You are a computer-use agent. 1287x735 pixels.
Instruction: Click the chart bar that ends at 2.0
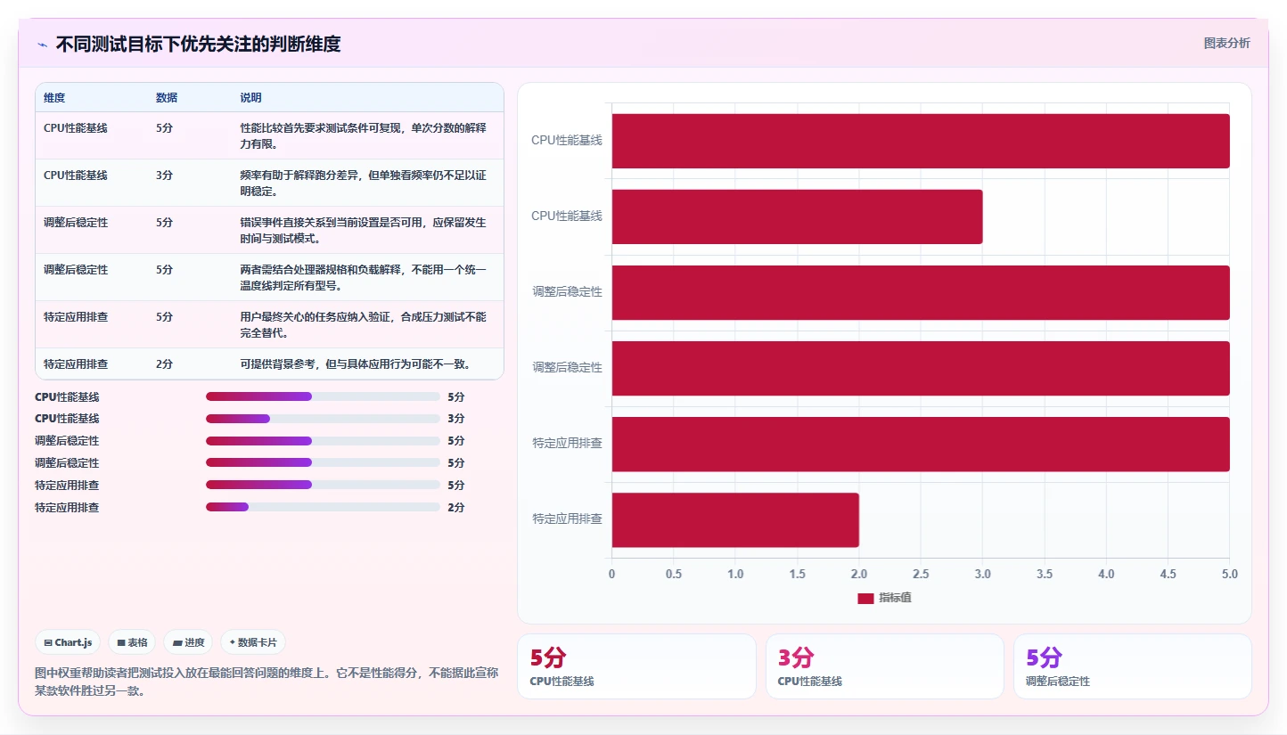[x=735, y=520]
